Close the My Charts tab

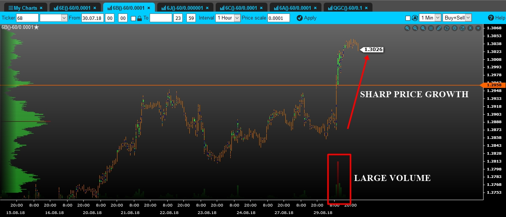coord(41,8)
